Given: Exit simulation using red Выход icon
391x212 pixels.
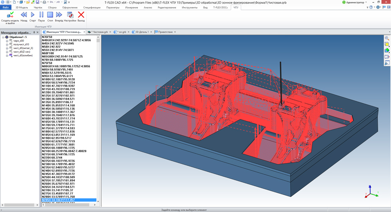Looking at the screenshot, I should click(81, 15).
